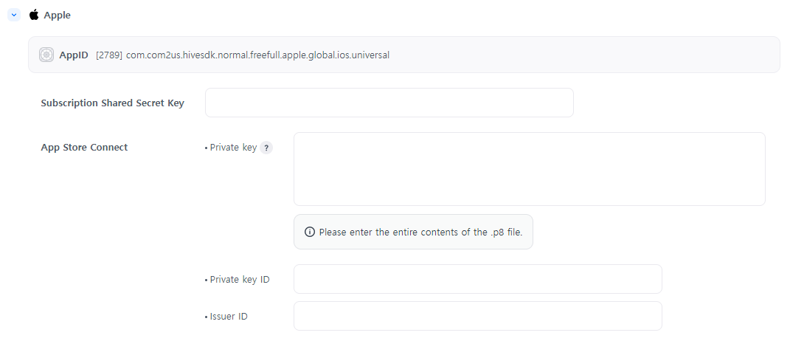
Task: Click the Apple section title text
Action: (58, 15)
